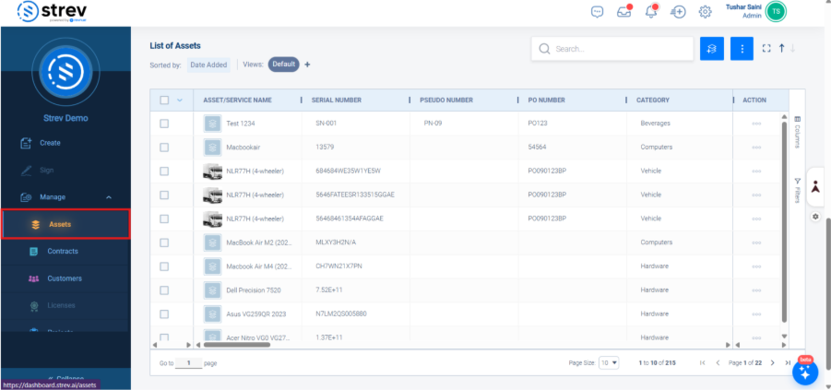Viewport: 831px width, 390px height.
Task: Click the blue add asset button
Action: pos(711,49)
